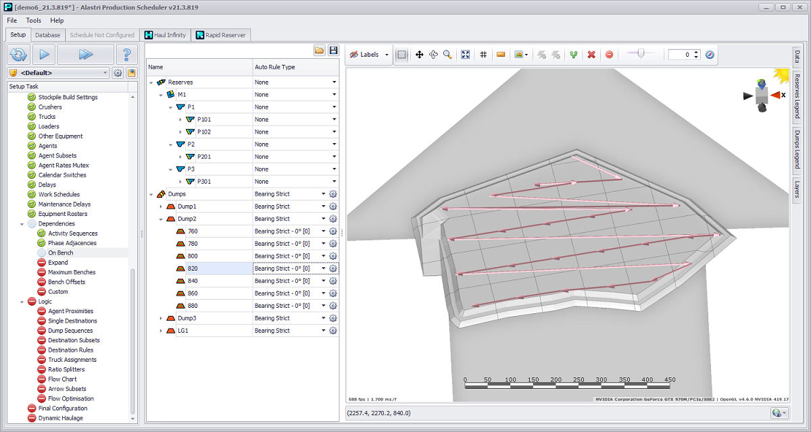Click the save disk icon above the table
The height and width of the screenshot is (432, 811).
pyautogui.click(x=333, y=51)
